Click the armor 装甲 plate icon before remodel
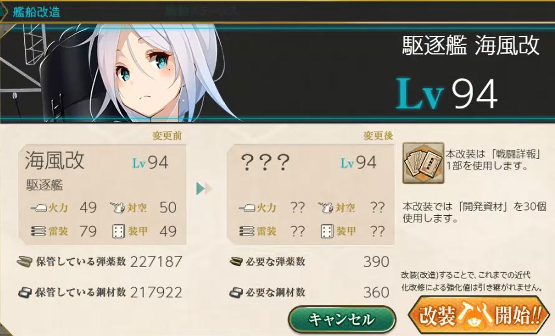The width and height of the screenshot is (555, 336). [119, 232]
